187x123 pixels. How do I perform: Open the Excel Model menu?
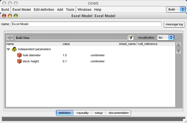click(x=22, y=10)
